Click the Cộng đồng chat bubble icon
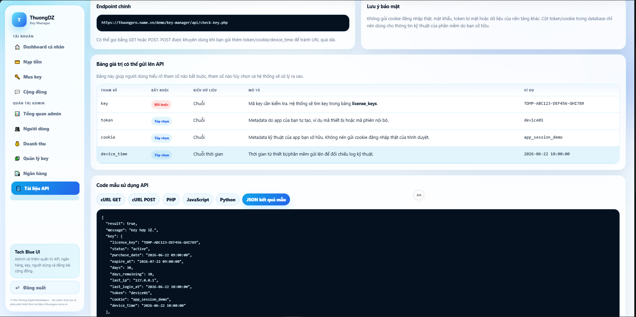The image size is (636, 317). (17, 92)
